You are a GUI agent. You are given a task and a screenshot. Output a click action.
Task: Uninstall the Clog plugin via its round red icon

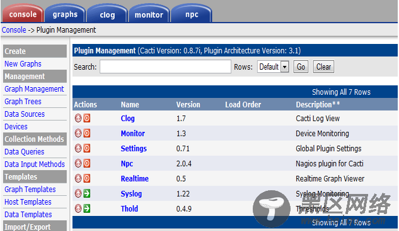78,118
